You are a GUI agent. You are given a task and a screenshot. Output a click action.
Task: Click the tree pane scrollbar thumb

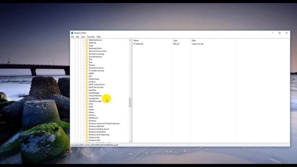(130, 103)
